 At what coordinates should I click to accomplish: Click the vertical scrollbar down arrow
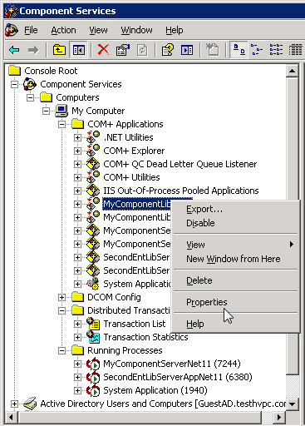292,404
